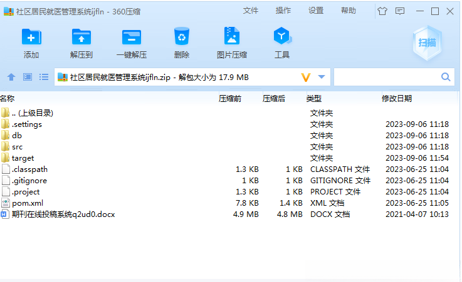Open the 图片压缩 image compression tool

pos(232,36)
